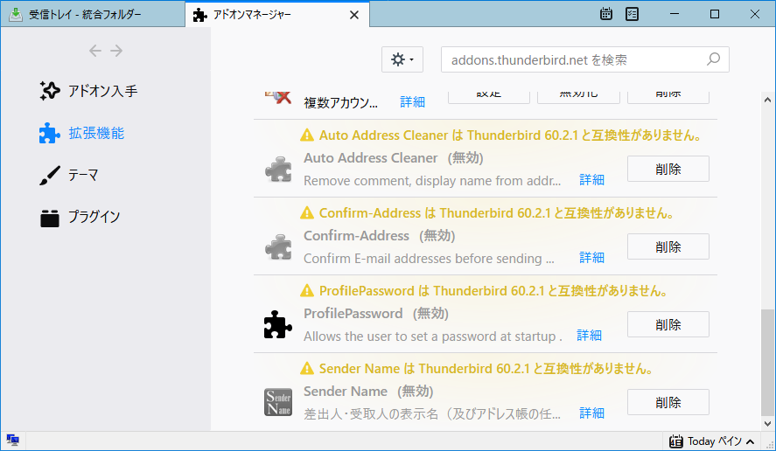
Task: Delete ProfilePassword add-on
Action: click(x=668, y=324)
